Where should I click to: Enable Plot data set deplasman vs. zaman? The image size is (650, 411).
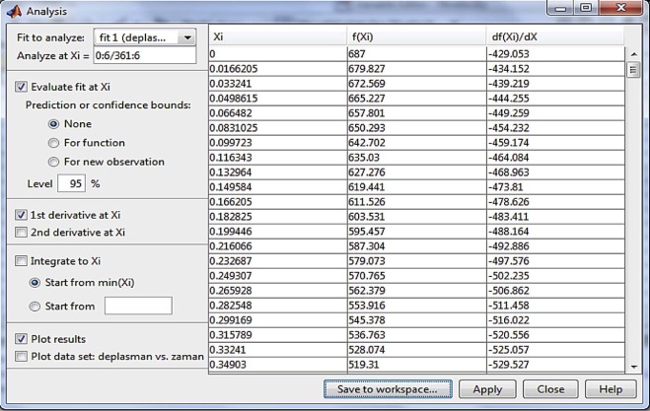coord(21,357)
